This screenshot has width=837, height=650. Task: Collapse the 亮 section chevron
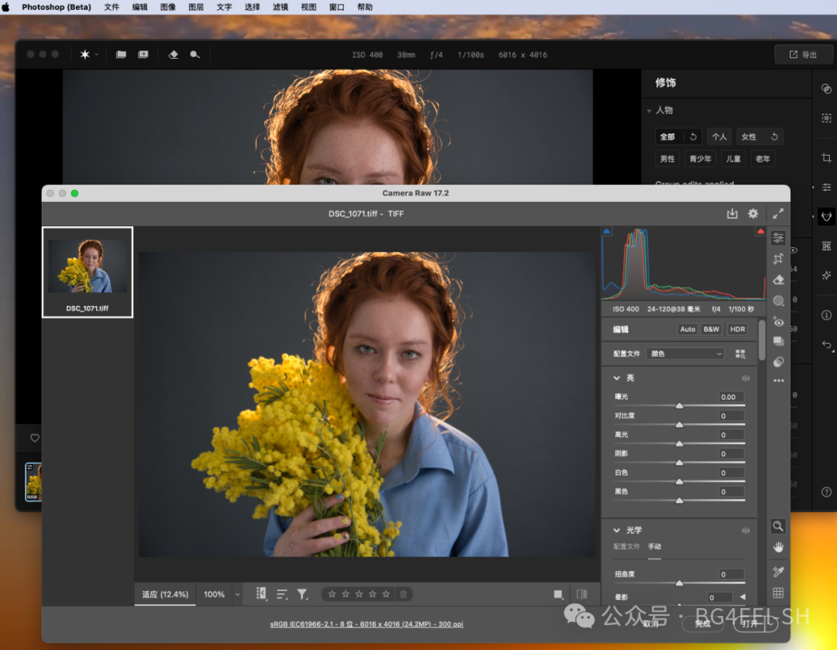point(617,378)
